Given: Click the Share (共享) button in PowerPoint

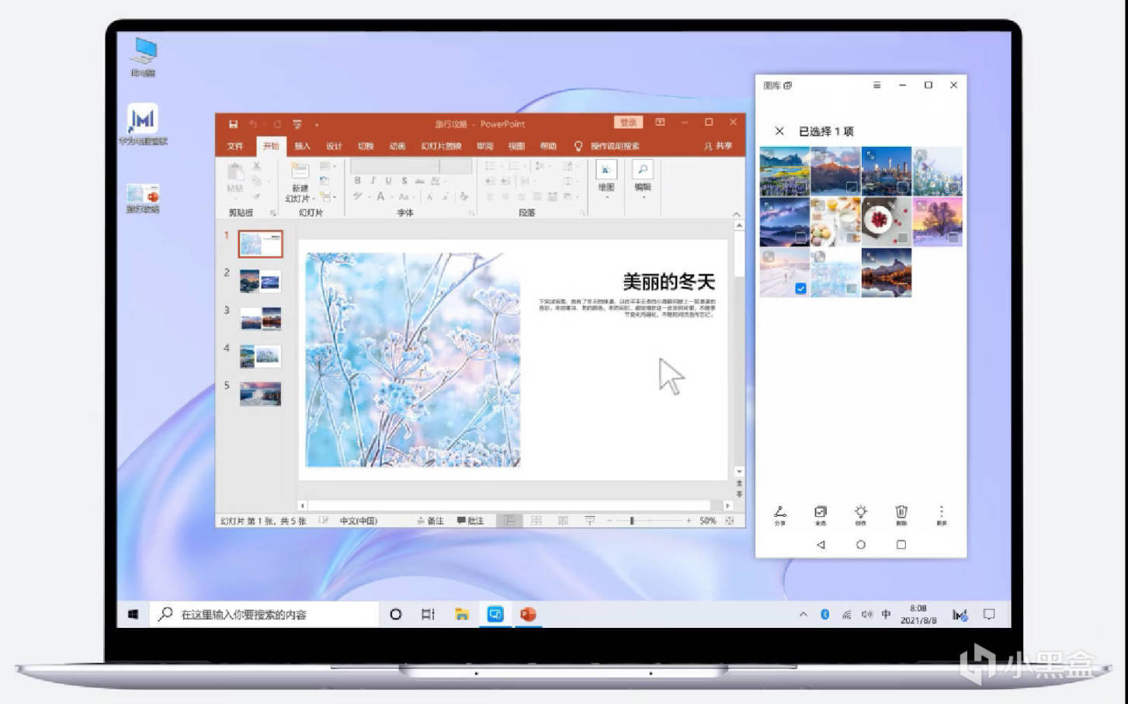Looking at the screenshot, I should [x=718, y=146].
